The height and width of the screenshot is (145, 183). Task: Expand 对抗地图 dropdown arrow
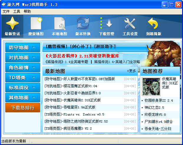[x=34, y=57]
